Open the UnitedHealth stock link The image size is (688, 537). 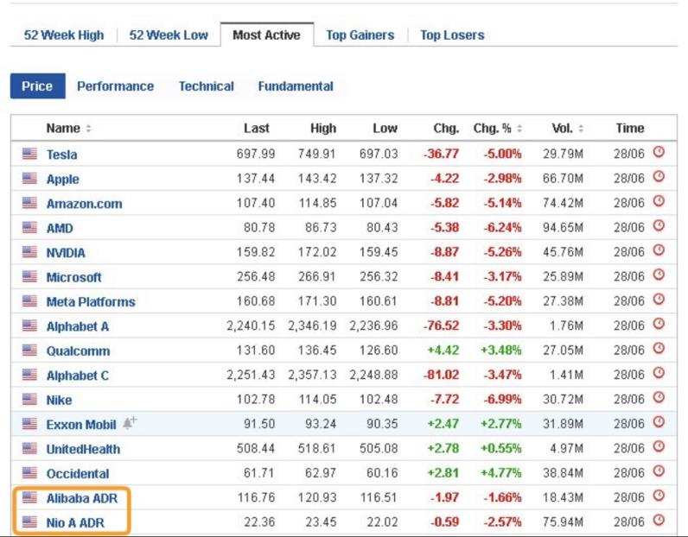pyautogui.click(x=83, y=449)
